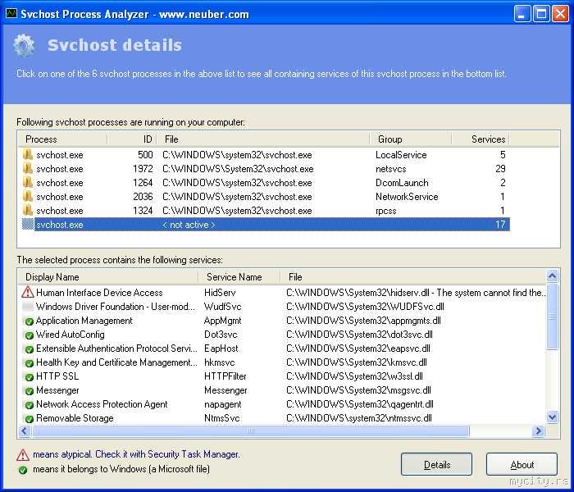This screenshot has height=492, width=574.
Task: Open the Details button
Action: (436, 465)
